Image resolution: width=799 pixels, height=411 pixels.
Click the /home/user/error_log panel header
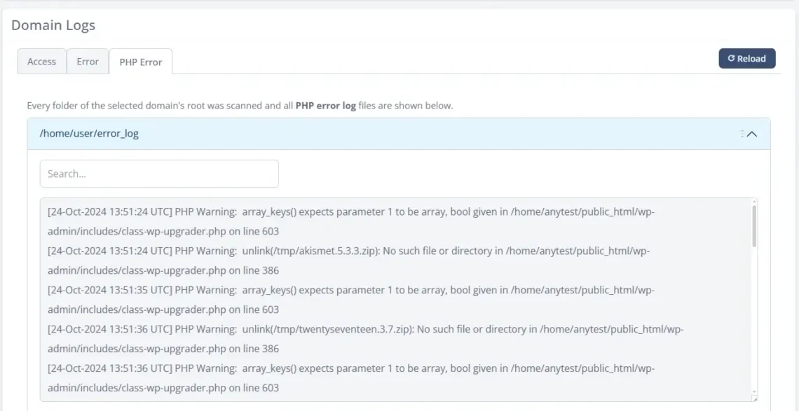(x=280, y=133)
